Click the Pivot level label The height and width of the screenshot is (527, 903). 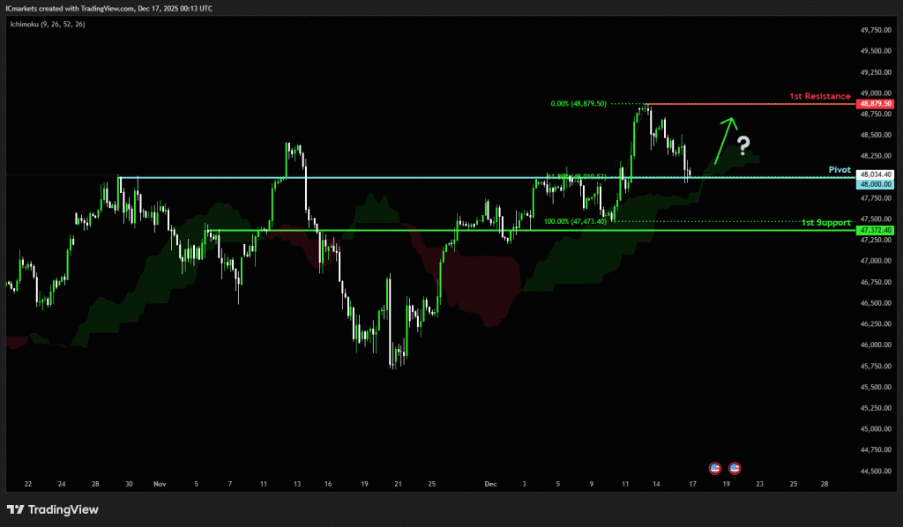(839, 168)
